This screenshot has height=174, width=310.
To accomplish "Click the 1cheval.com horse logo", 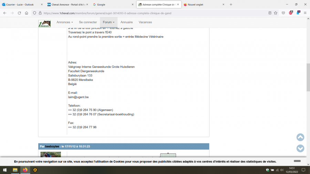I will (x=44, y=23).
